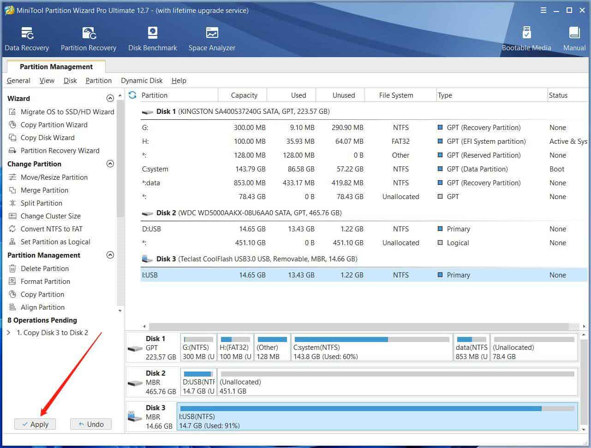The width and height of the screenshot is (591, 448).
Task: Select the I:USB partition row
Action: click(364, 275)
